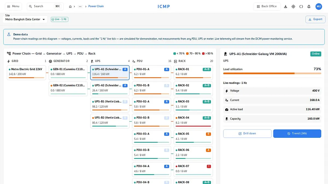Open the MU user avatar
This screenshot has width=328, height=184.
(x=319, y=7)
